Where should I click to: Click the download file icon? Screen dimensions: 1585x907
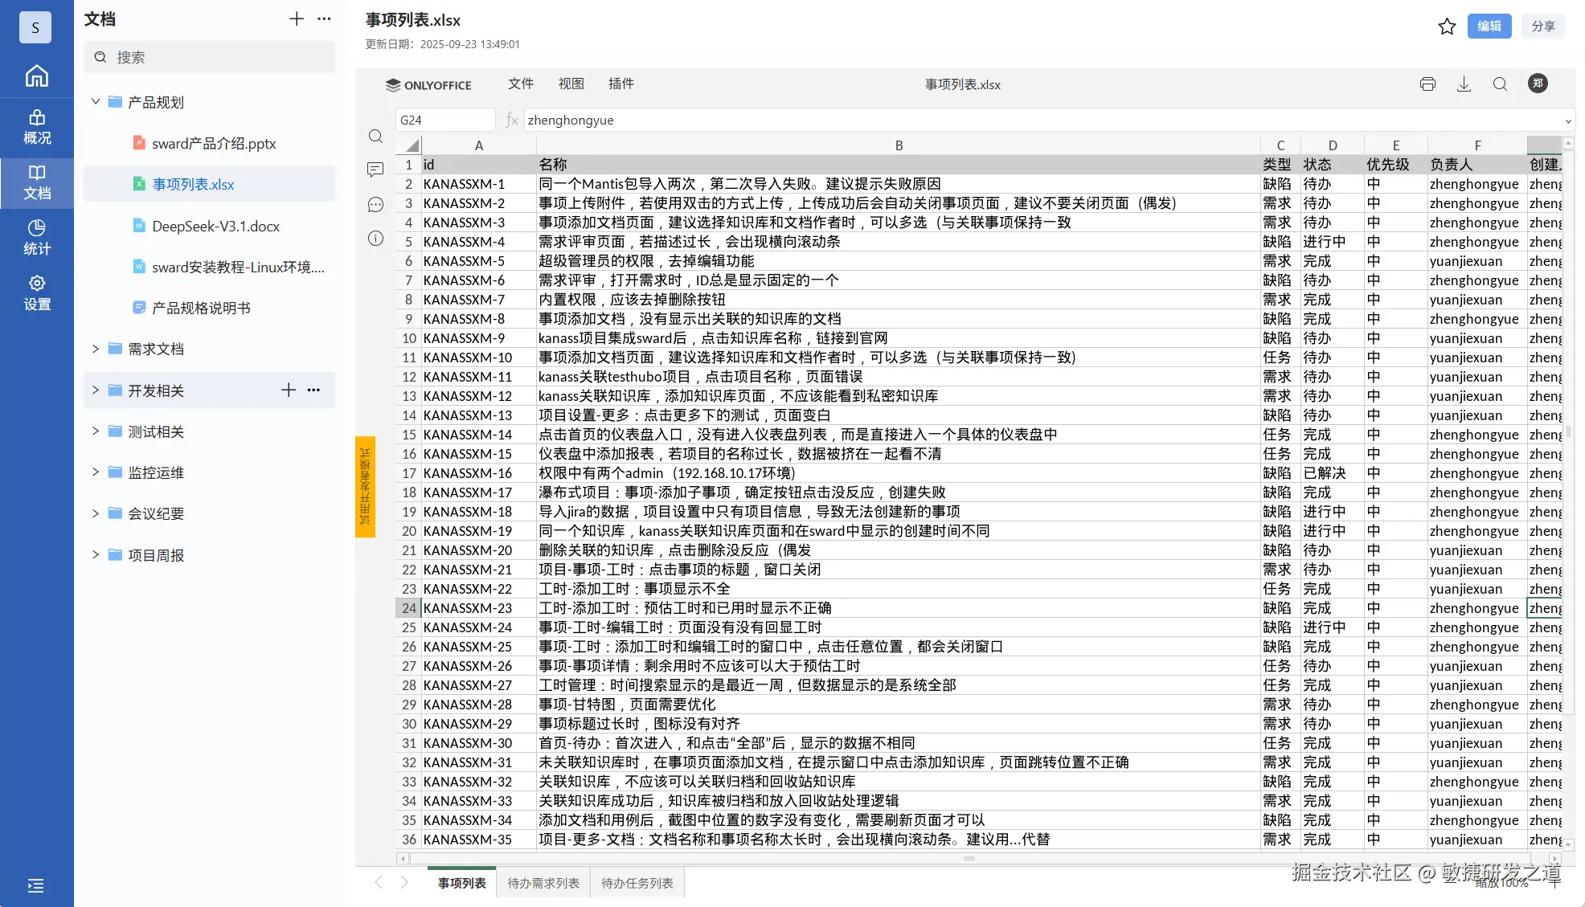click(x=1464, y=84)
